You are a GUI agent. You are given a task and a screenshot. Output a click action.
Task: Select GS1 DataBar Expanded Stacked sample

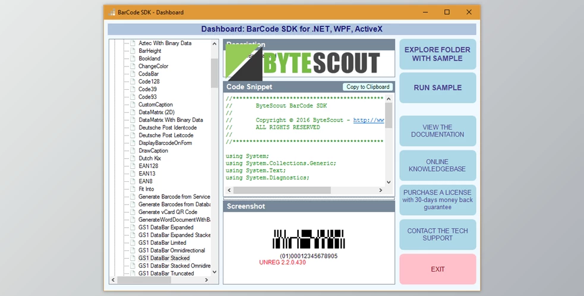coord(174,235)
